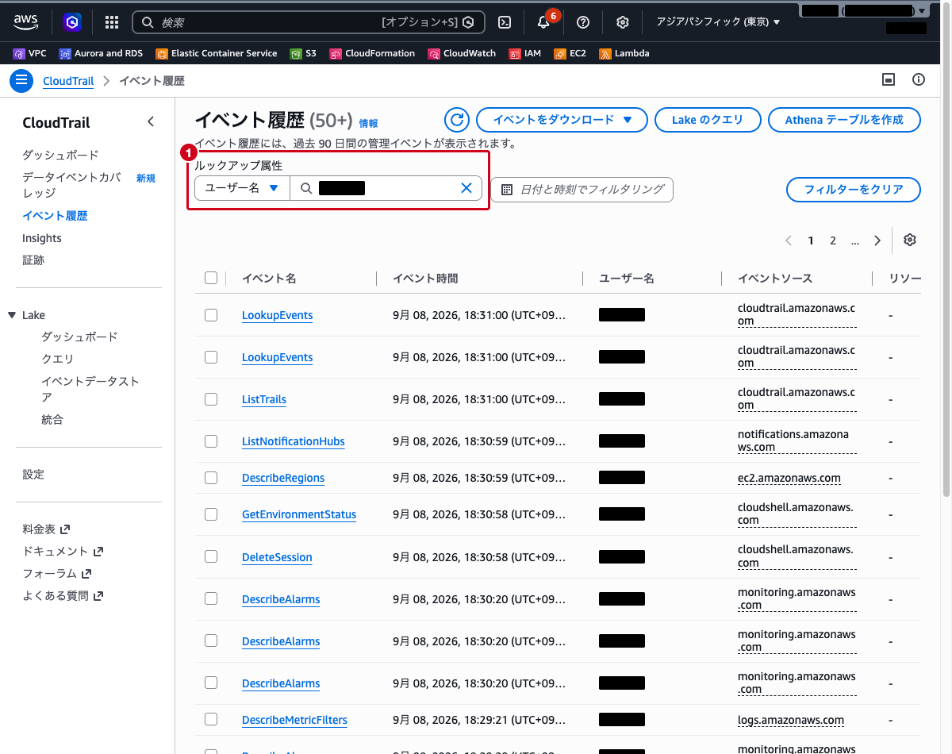Open table preferences gear icon
The width and height of the screenshot is (952, 754).
[x=910, y=240]
